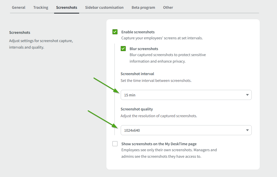Viewport: 277px width, 177px height.
Task: Go to the Sidebar customisation tab
Action: [104, 8]
